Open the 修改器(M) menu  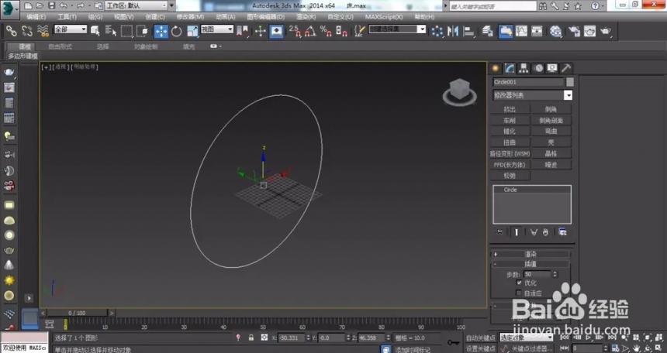[x=190, y=17]
